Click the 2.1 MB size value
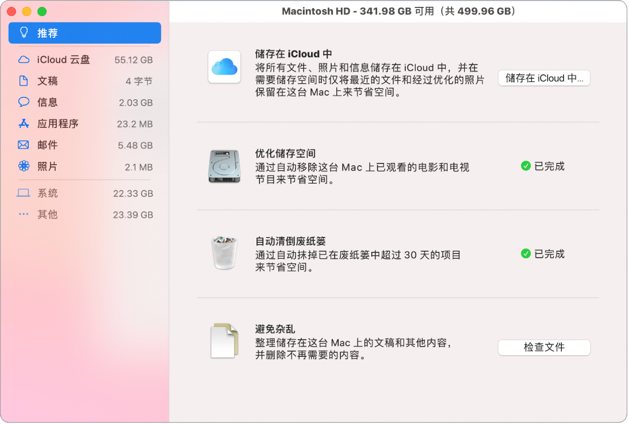 click(x=139, y=167)
